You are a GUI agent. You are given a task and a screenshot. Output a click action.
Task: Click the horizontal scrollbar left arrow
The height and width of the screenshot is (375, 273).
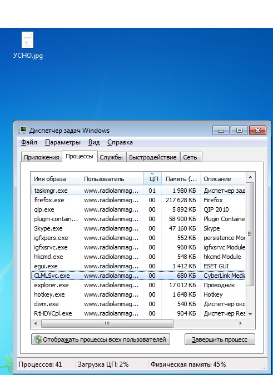point(36,323)
